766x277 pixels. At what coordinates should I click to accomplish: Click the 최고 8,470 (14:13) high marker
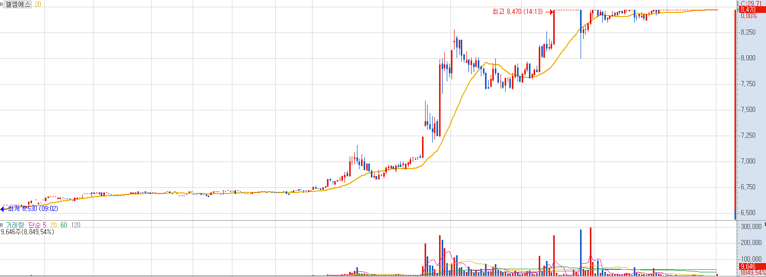pyautogui.click(x=517, y=11)
